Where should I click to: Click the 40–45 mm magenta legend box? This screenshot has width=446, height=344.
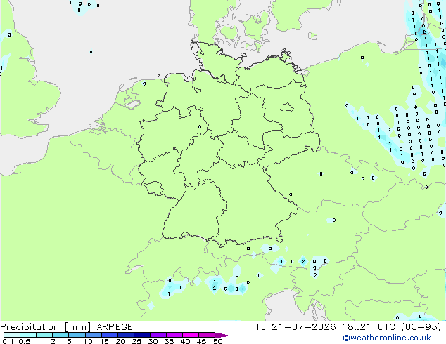191,335
